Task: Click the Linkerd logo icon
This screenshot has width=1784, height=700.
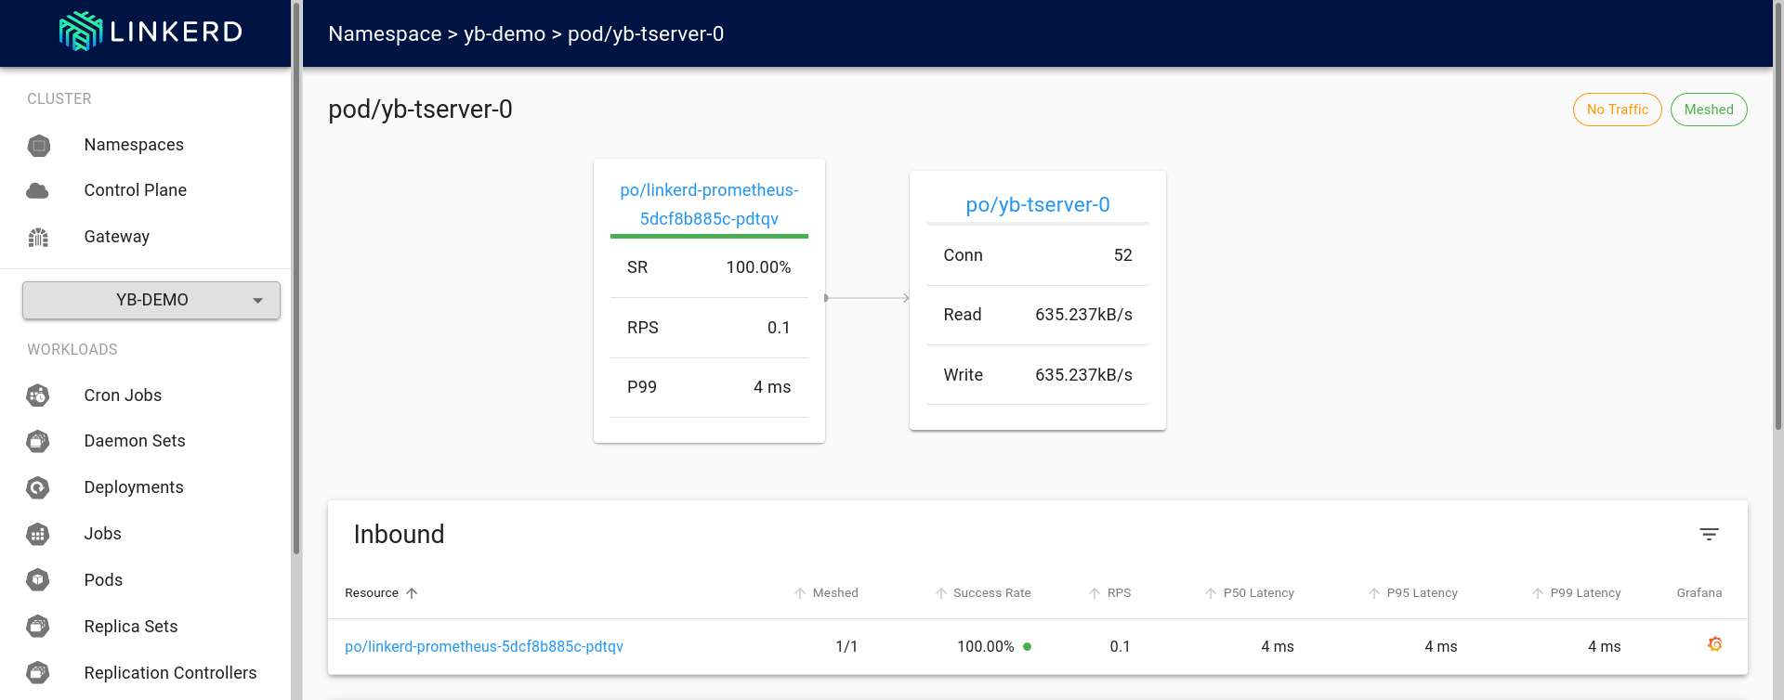Action: 81,32
